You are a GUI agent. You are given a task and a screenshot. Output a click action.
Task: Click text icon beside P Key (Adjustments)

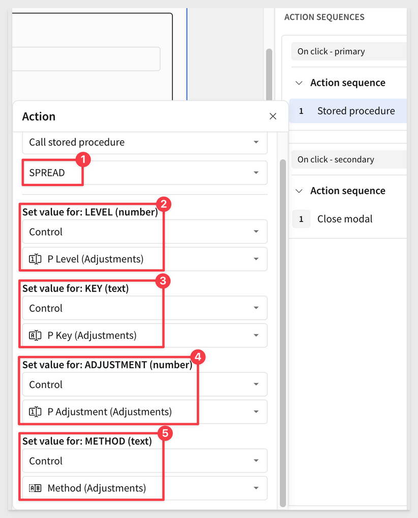coord(36,335)
